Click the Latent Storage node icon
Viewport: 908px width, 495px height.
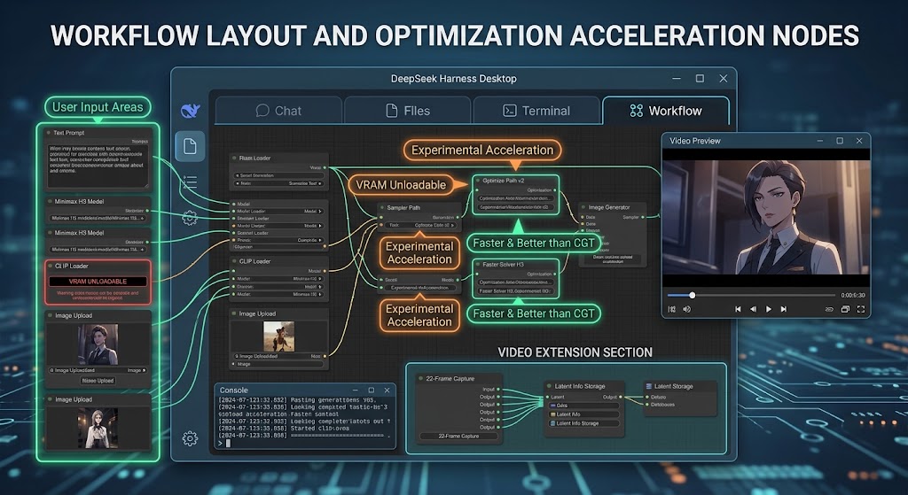(648, 386)
